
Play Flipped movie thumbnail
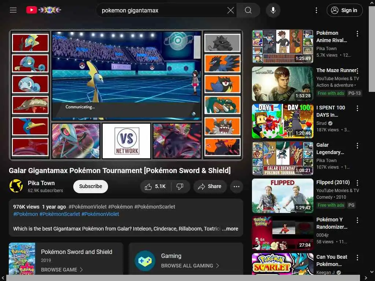click(283, 196)
